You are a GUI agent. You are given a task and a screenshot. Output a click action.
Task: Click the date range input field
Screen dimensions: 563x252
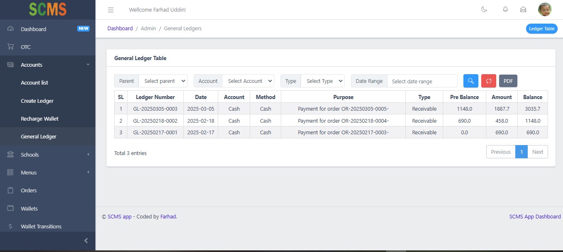(422, 81)
